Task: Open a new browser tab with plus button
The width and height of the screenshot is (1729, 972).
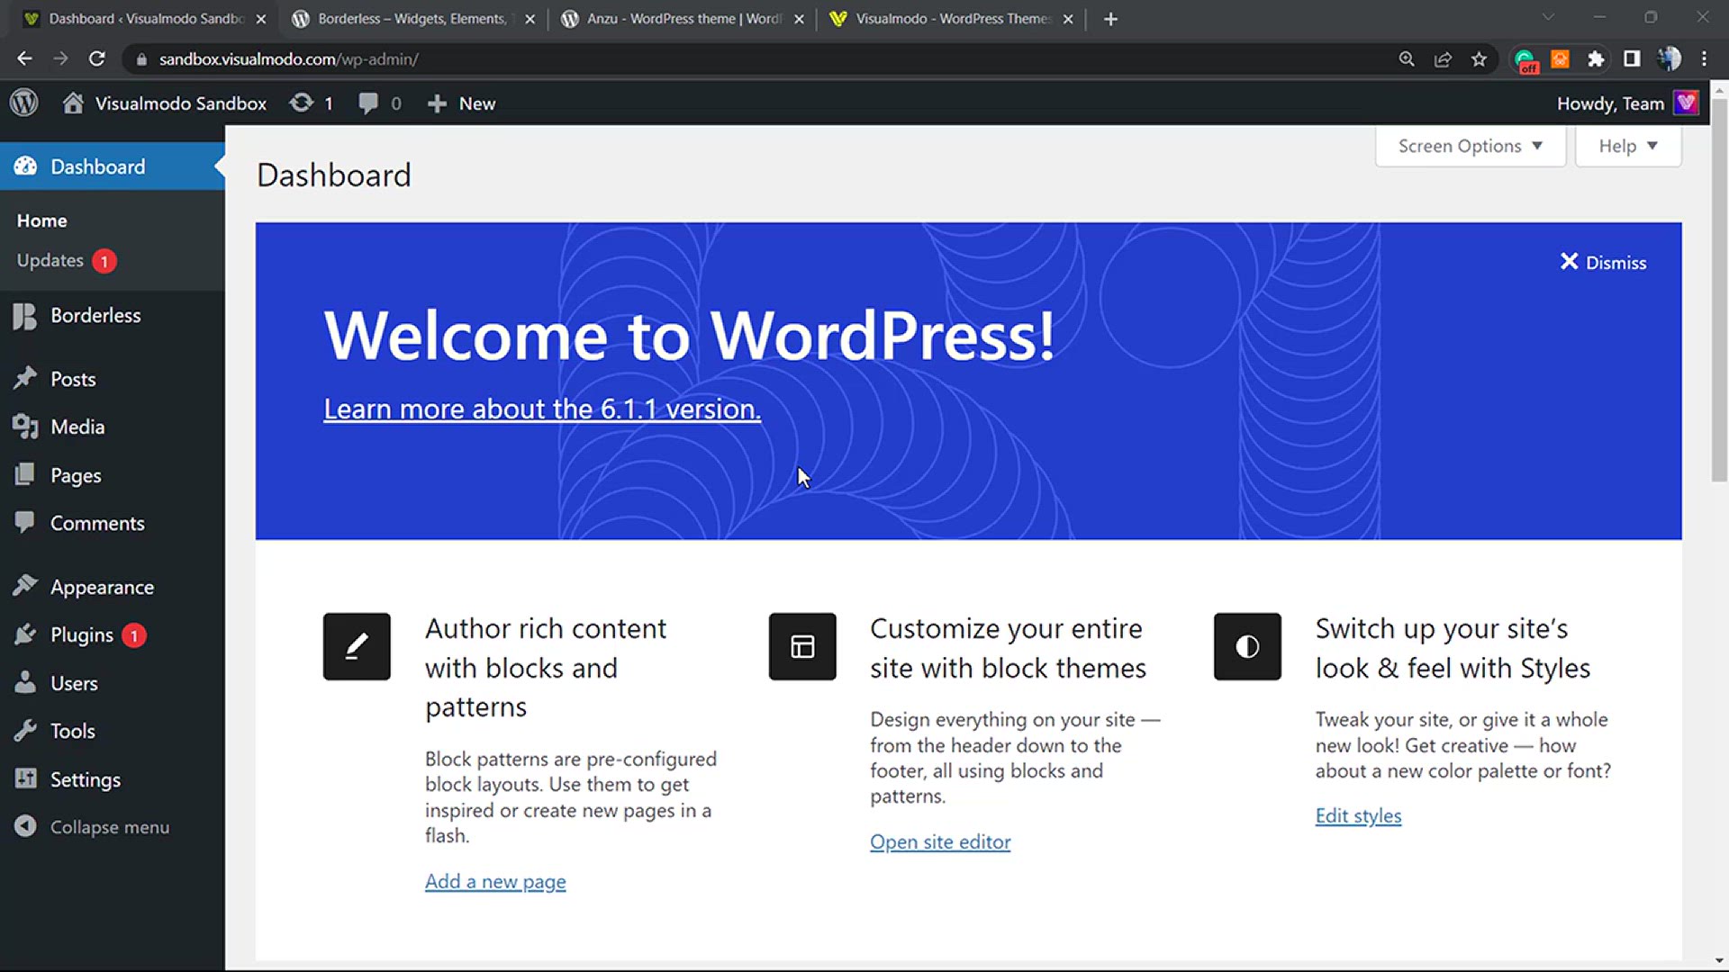Action: 1110,19
